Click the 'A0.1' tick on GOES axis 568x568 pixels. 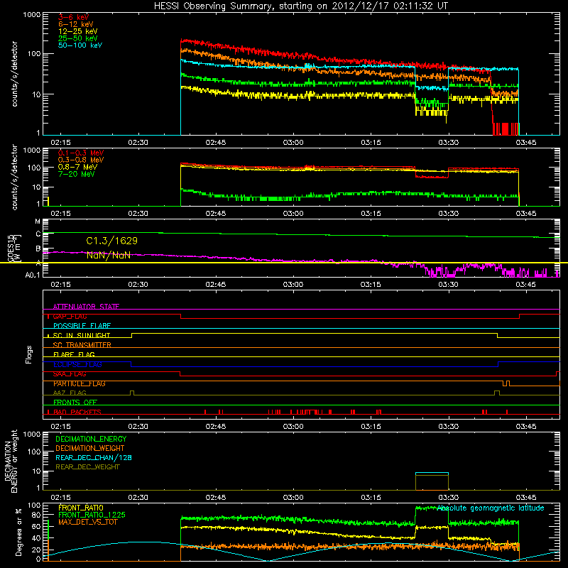[x=33, y=275]
